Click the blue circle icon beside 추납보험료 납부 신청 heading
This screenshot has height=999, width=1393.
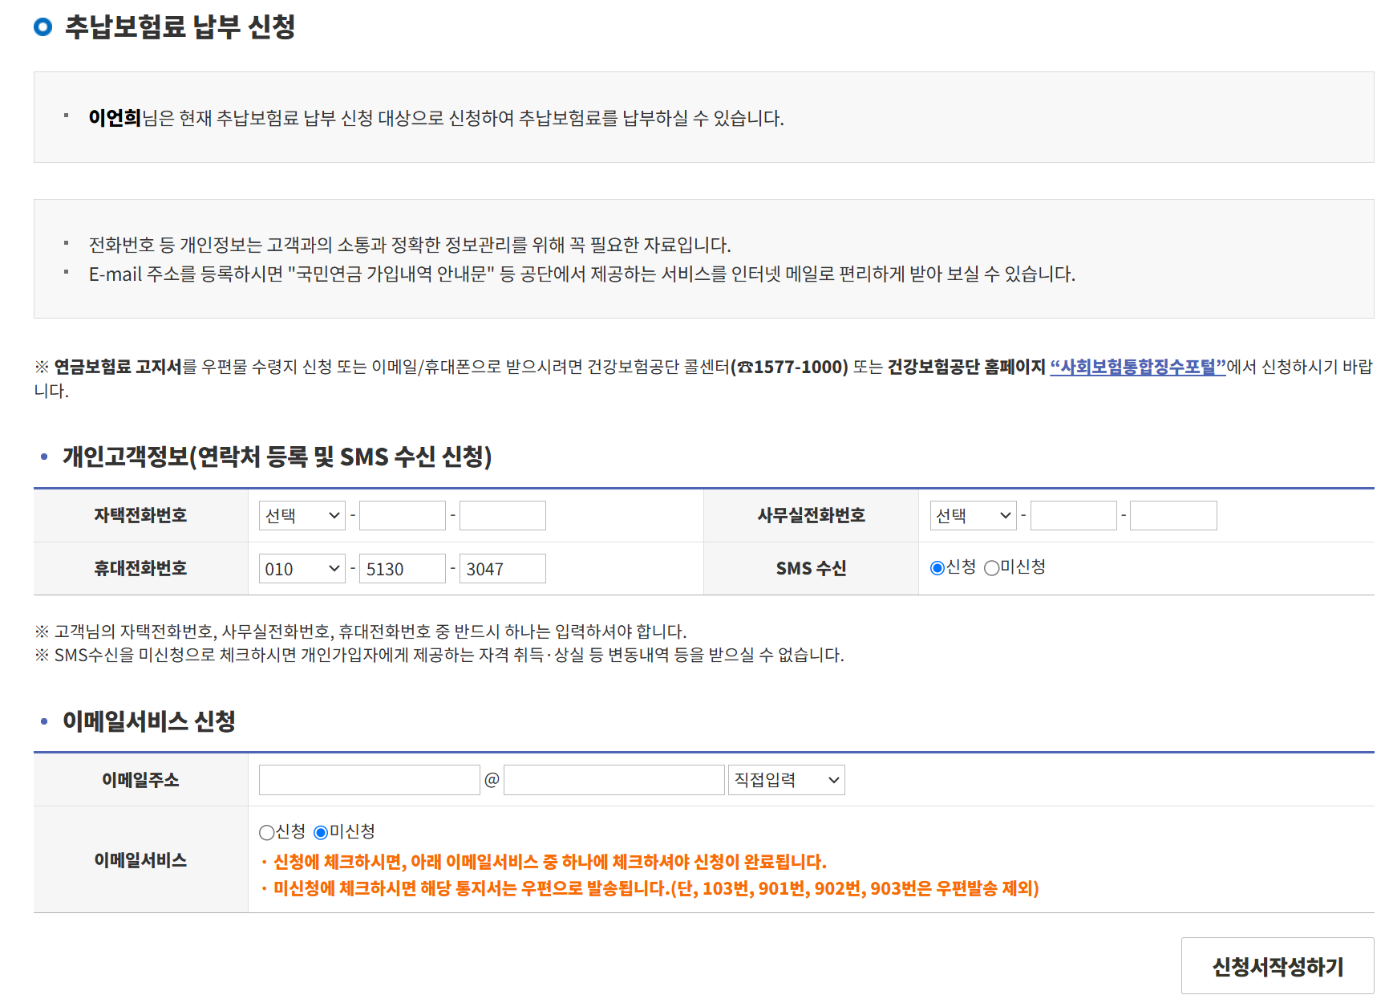pyautogui.click(x=41, y=25)
